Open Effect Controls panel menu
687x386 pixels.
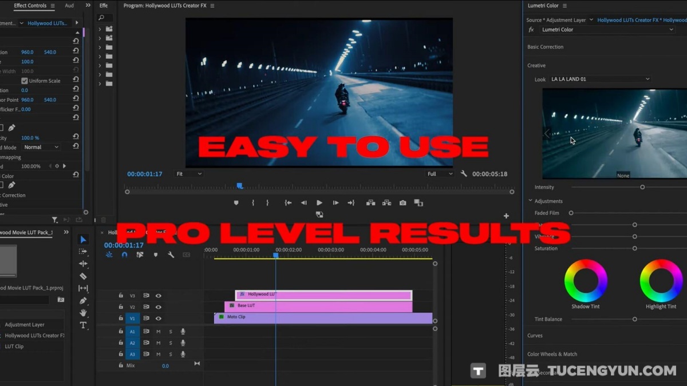coord(53,6)
